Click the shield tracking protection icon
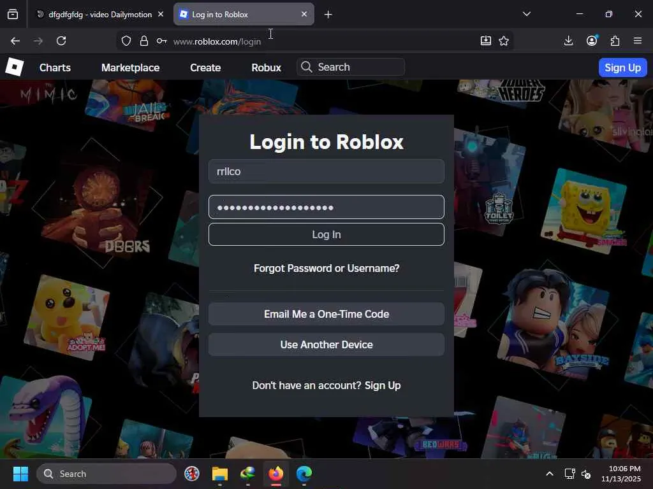This screenshot has height=489, width=653. pos(126,41)
